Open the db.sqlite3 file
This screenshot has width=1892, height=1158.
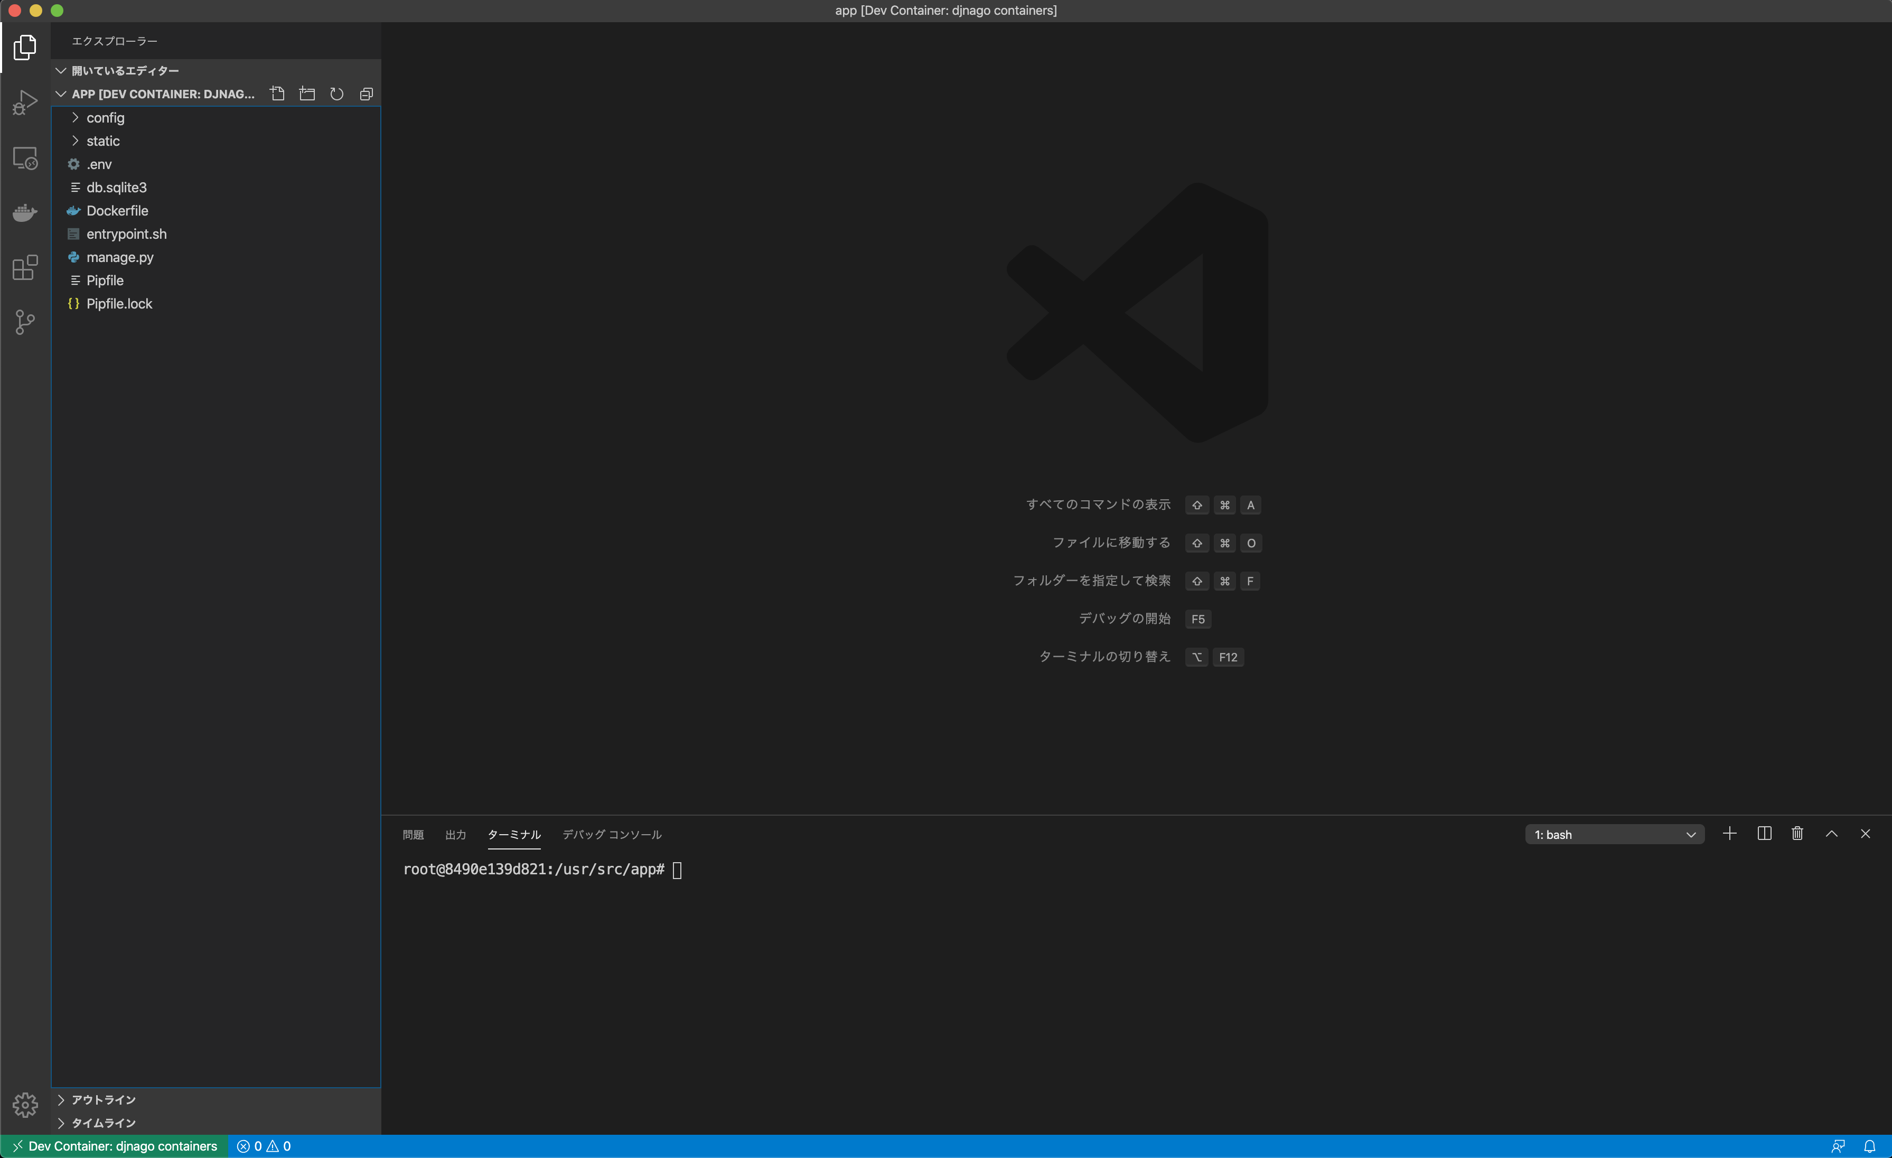coord(216,188)
